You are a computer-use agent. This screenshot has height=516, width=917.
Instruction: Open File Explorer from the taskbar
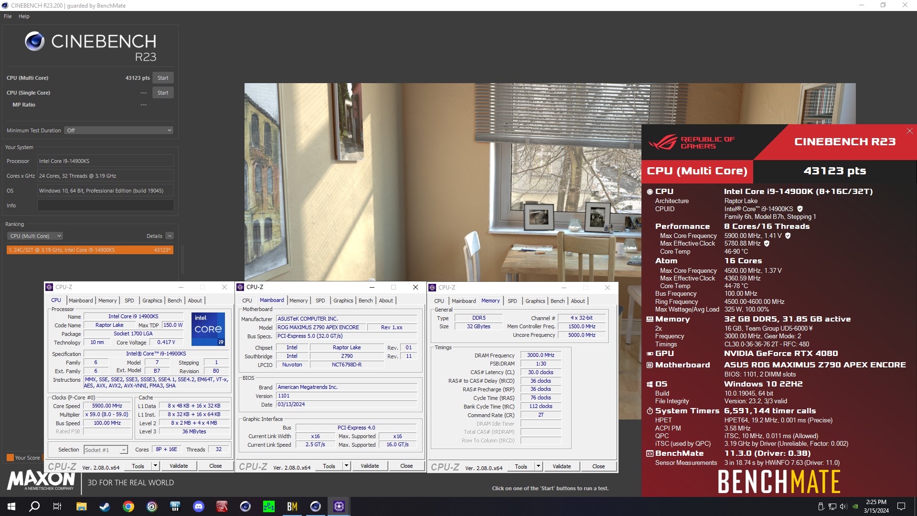click(81, 506)
